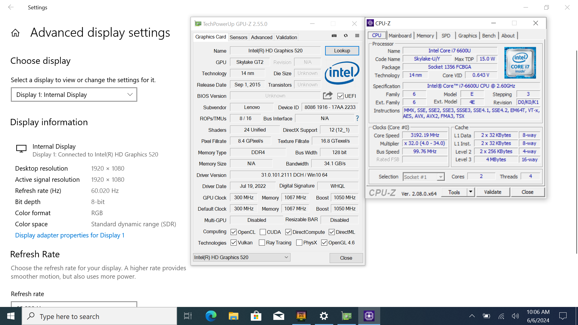Screen dimensions: 578x325
Task: Click the Close button in CPU-Z
Action: pos(527,192)
